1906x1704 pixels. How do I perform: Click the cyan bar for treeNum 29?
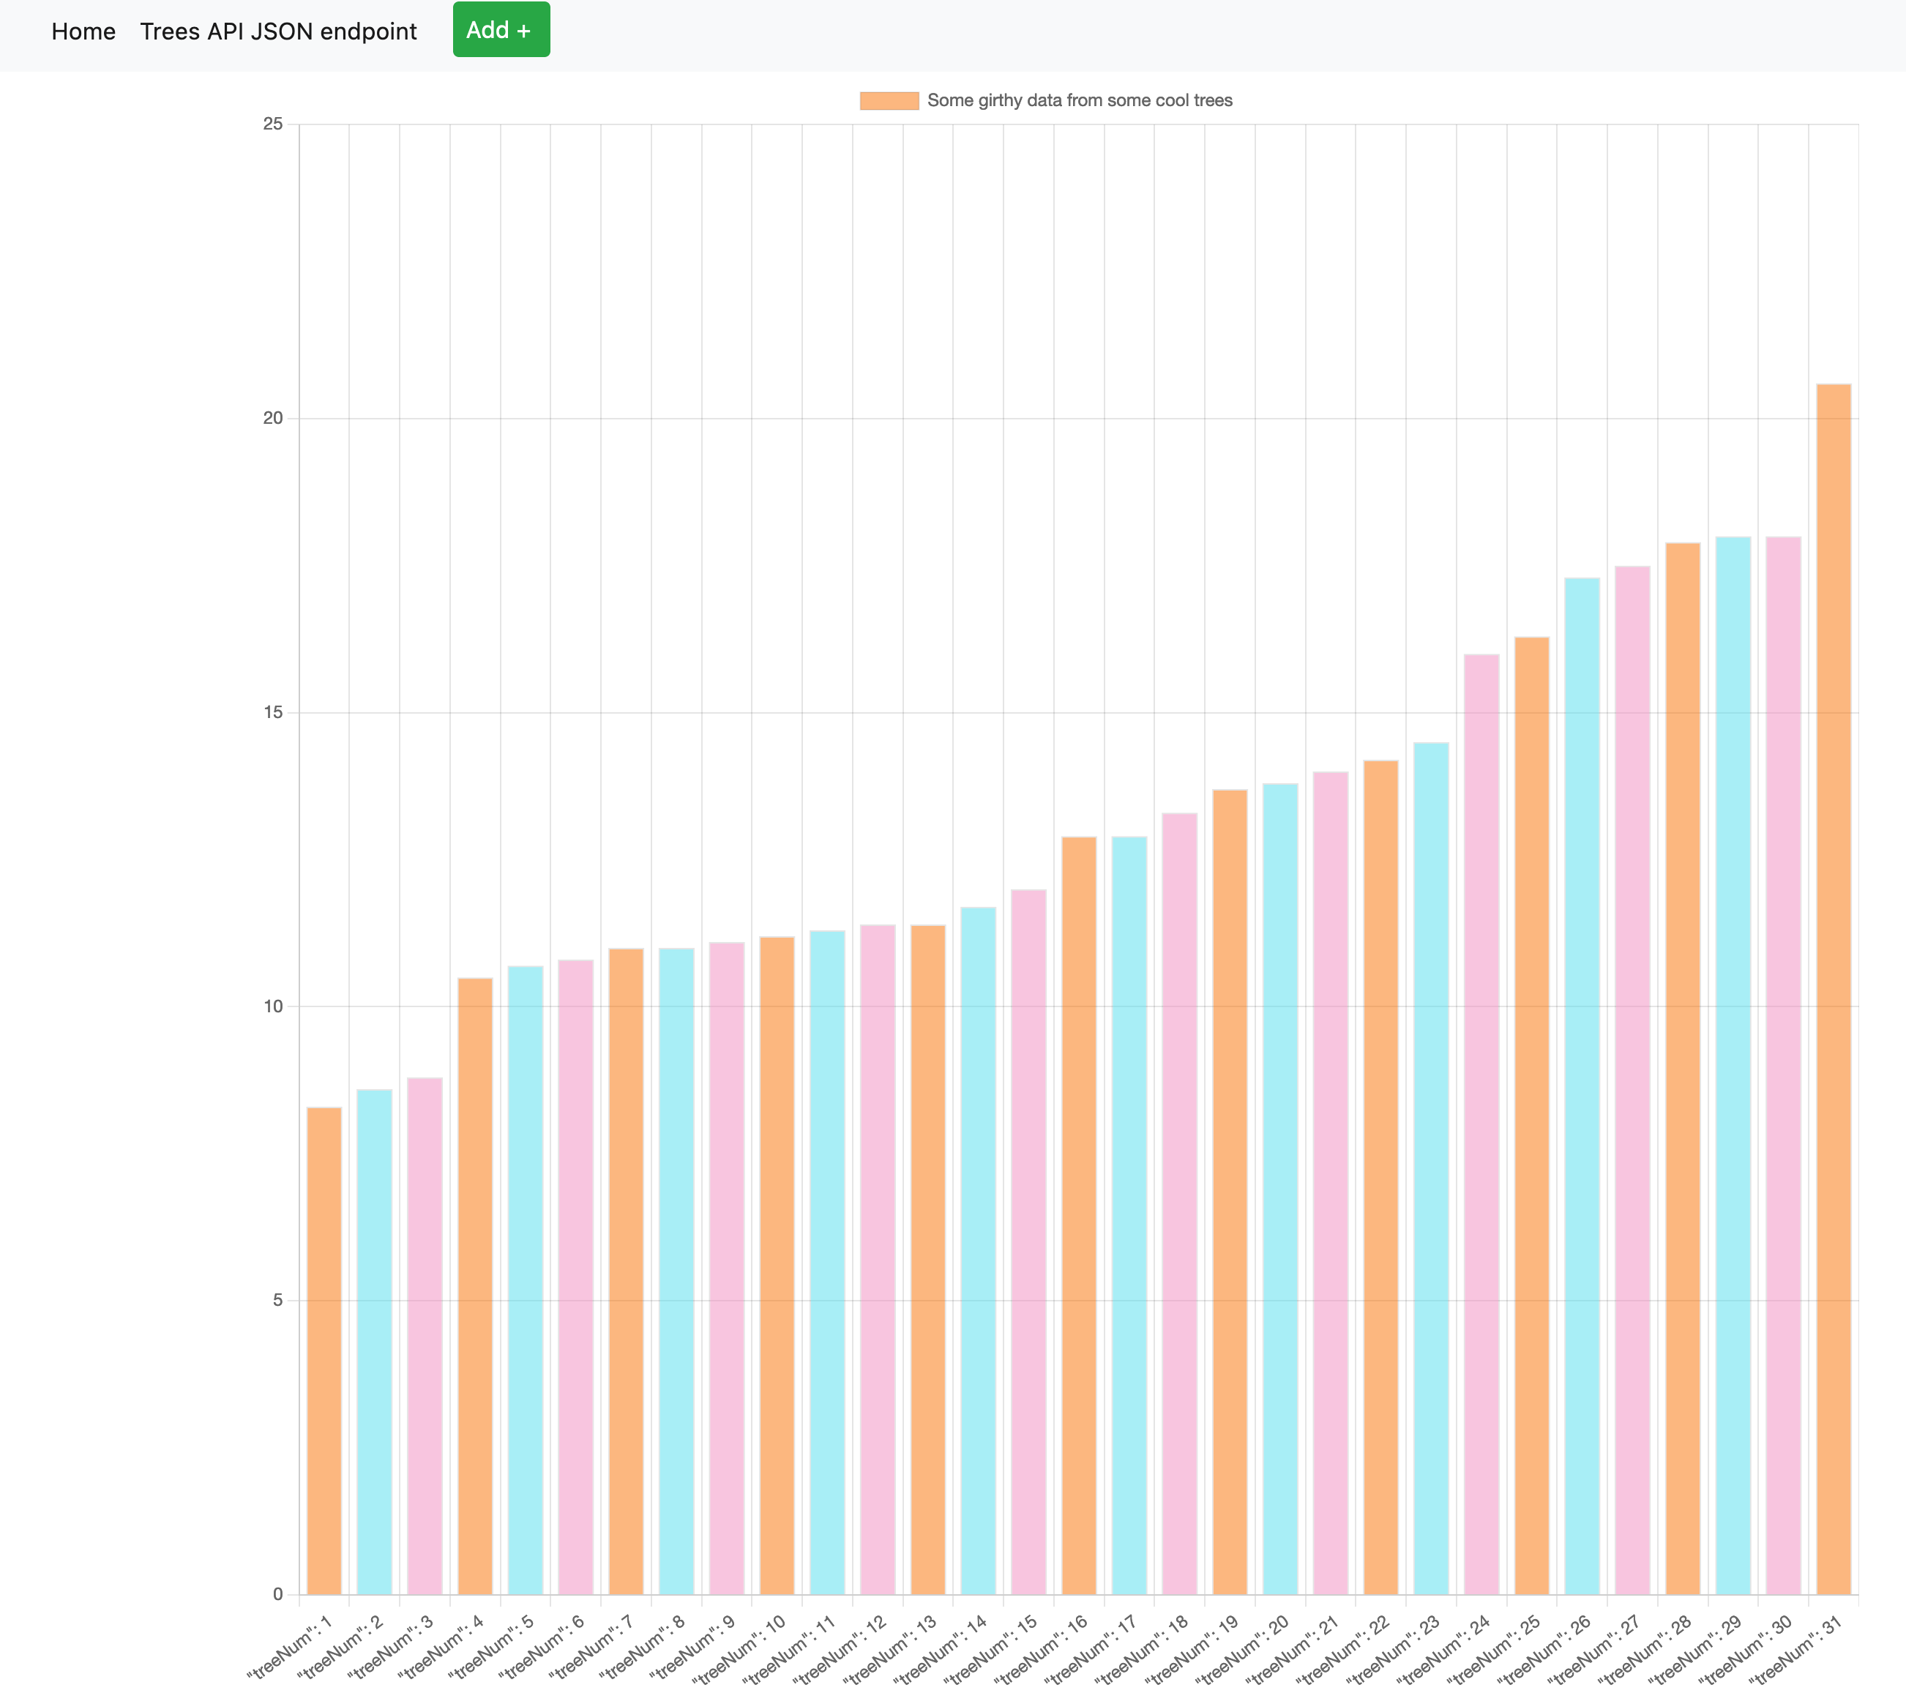1733,1066
